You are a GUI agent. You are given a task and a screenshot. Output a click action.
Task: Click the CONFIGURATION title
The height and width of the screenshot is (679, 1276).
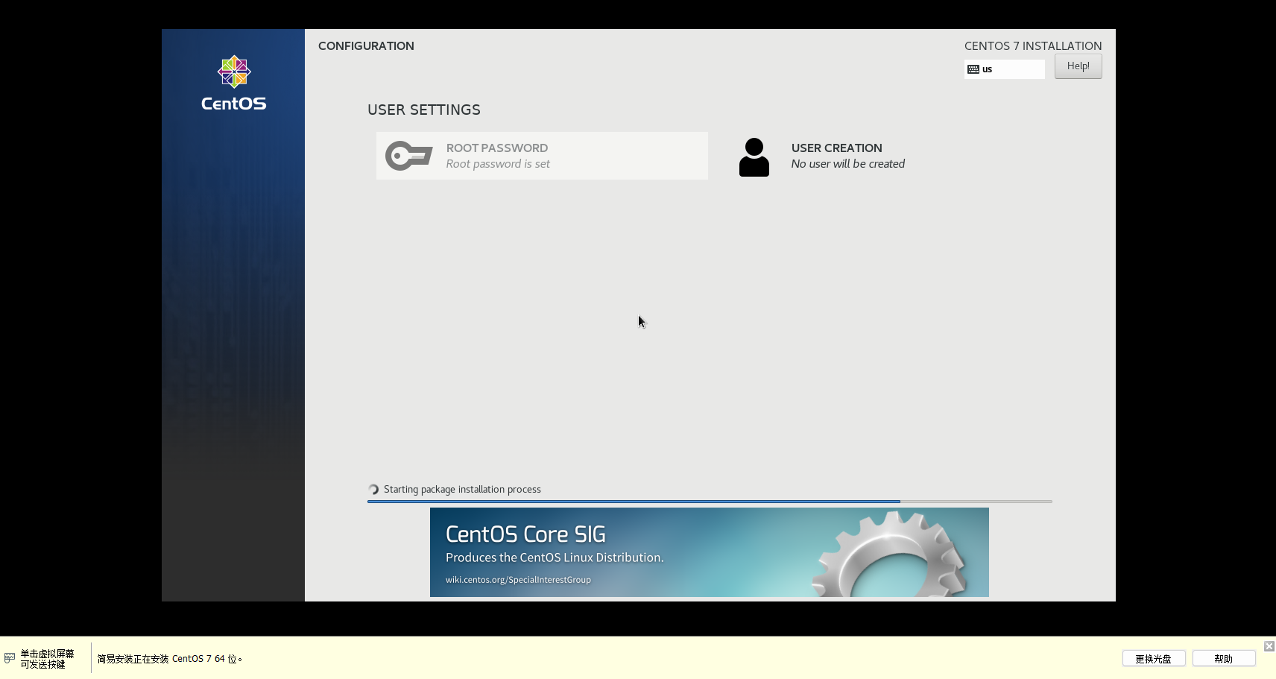pyautogui.click(x=366, y=46)
